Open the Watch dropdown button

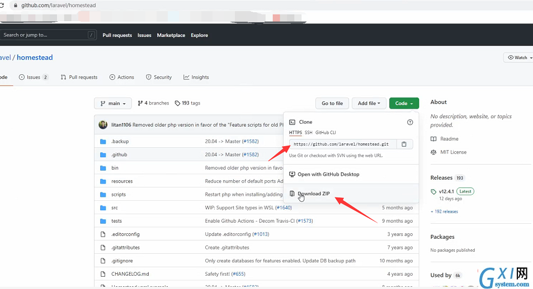pos(518,57)
